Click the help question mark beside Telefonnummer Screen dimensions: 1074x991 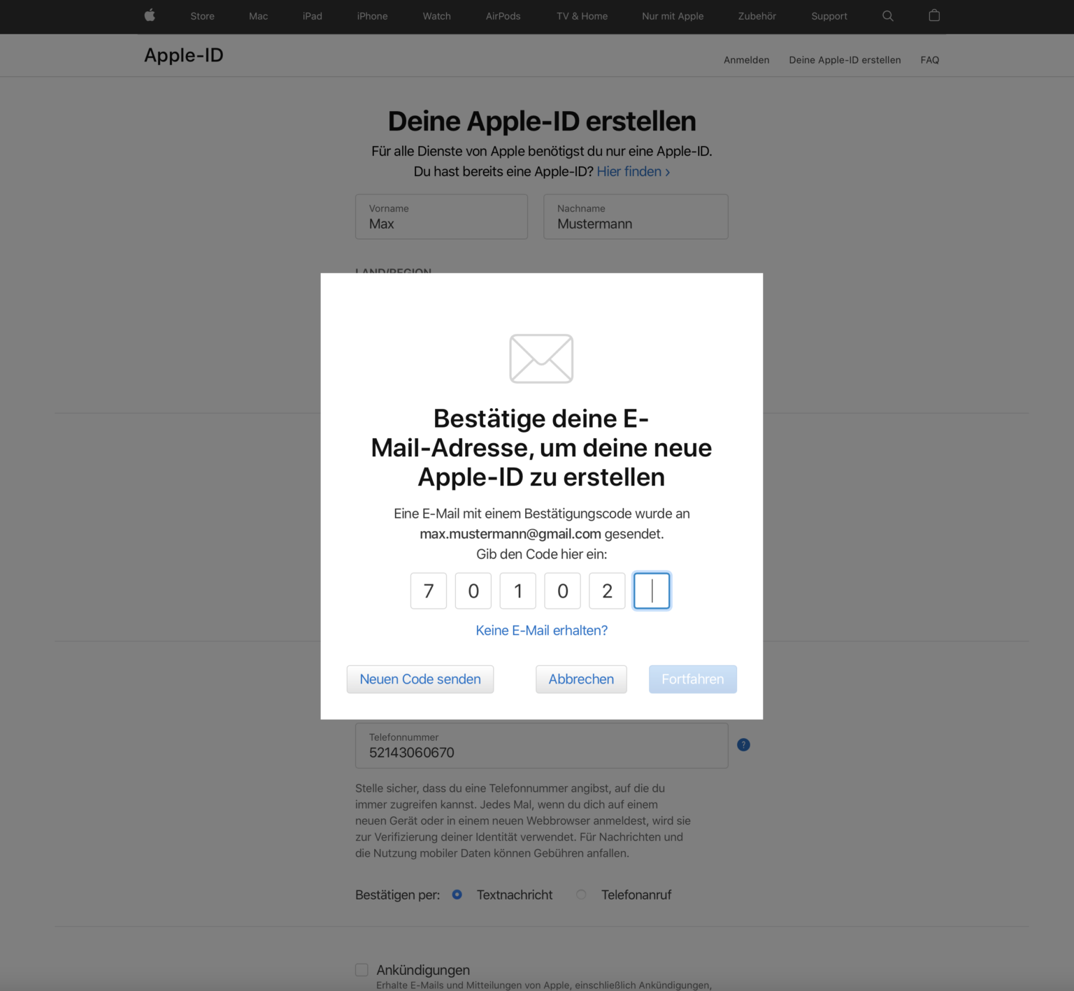pyautogui.click(x=743, y=744)
